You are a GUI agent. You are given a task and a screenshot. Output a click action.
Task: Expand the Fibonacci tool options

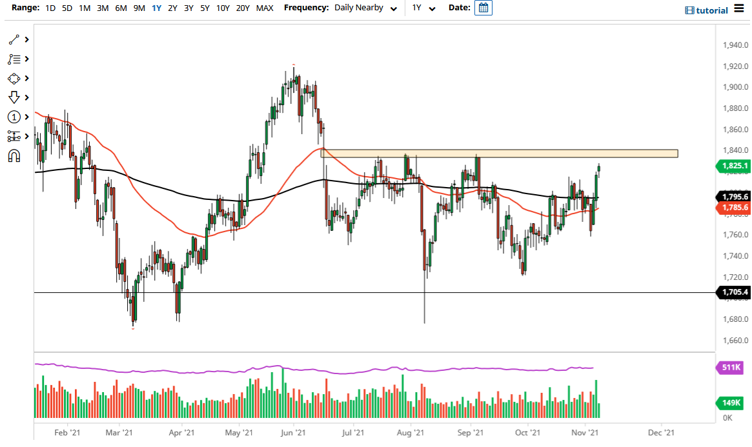click(x=27, y=59)
